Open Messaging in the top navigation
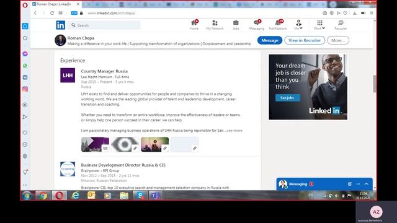Image resolution: width=397 pixels, height=223 pixels. (x=257, y=25)
